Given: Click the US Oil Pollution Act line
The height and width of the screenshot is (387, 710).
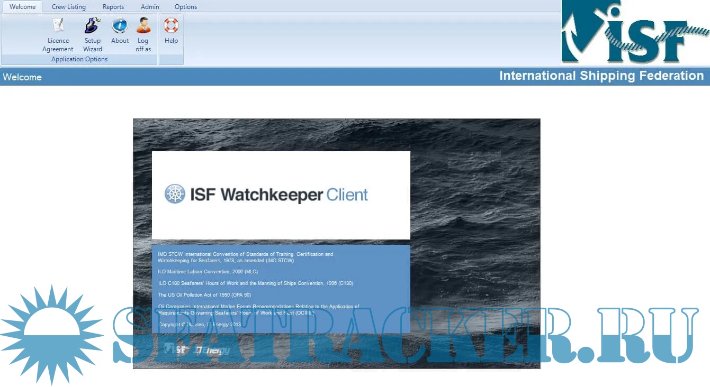Looking at the screenshot, I should click(x=204, y=295).
